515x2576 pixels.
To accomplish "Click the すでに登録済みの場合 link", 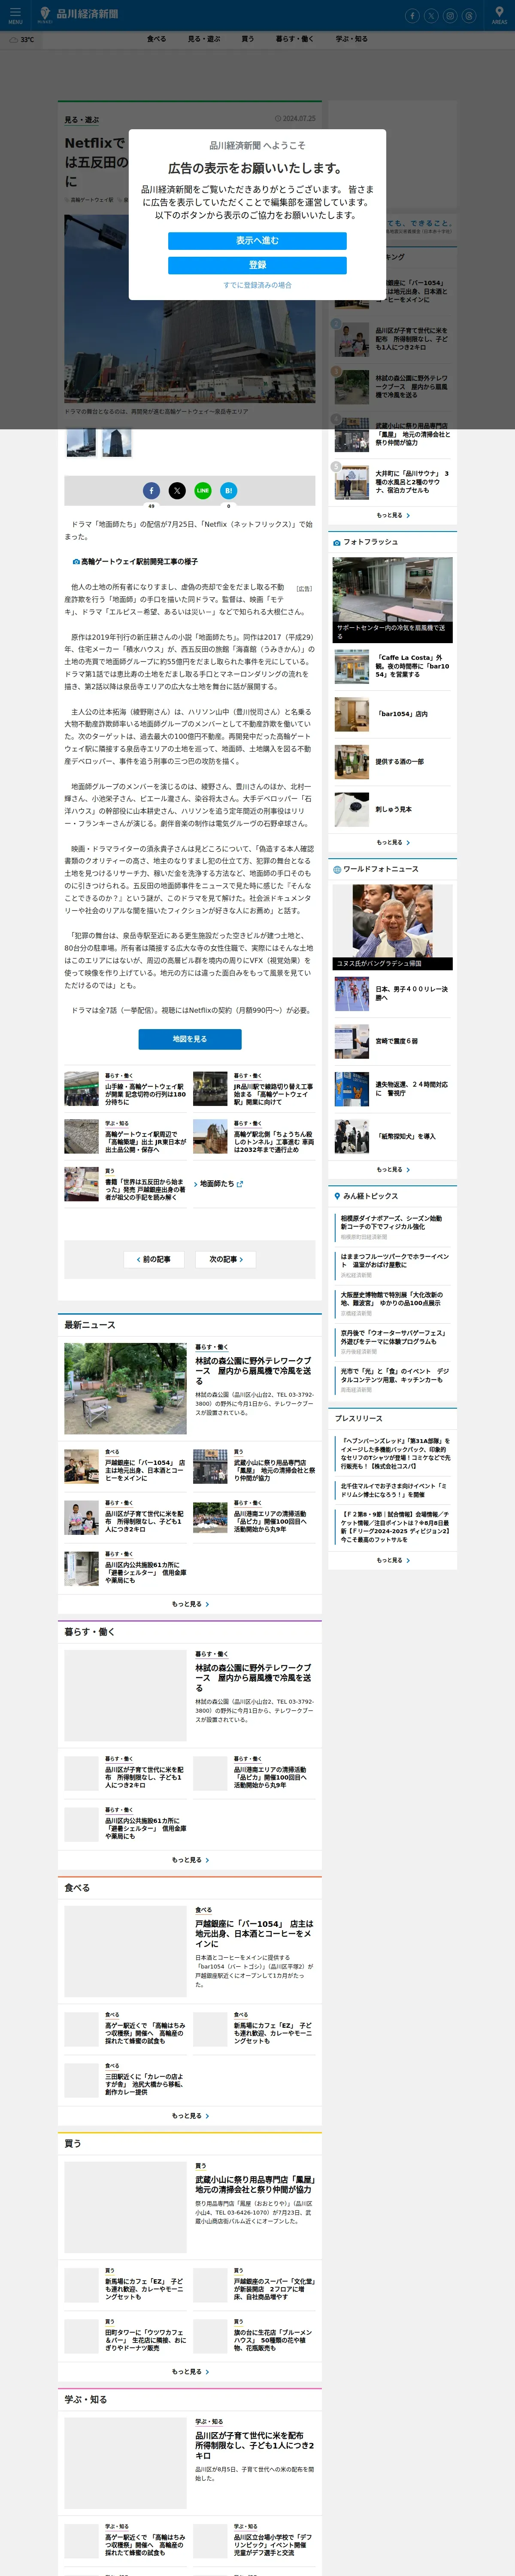I will tap(257, 285).
